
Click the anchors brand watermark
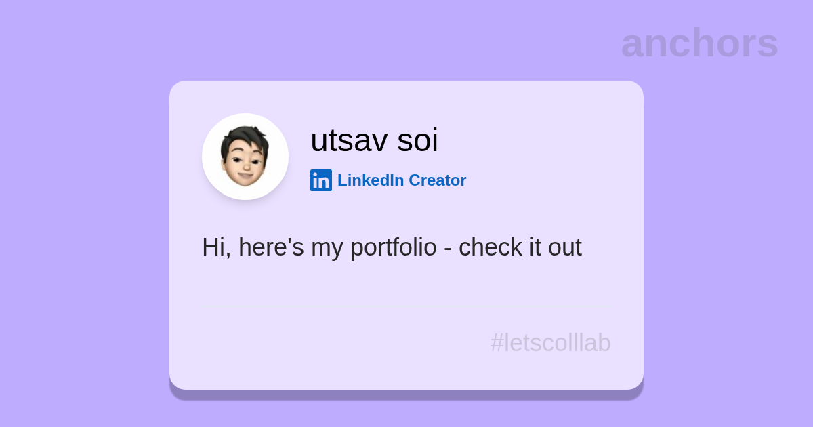point(699,43)
